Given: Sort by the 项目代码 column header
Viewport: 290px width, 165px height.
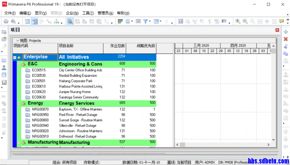Looking at the screenshot, I should pyautogui.click(x=35, y=48).
